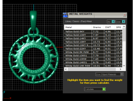Click the vertical scrollbar down arrow

(124, 66)
